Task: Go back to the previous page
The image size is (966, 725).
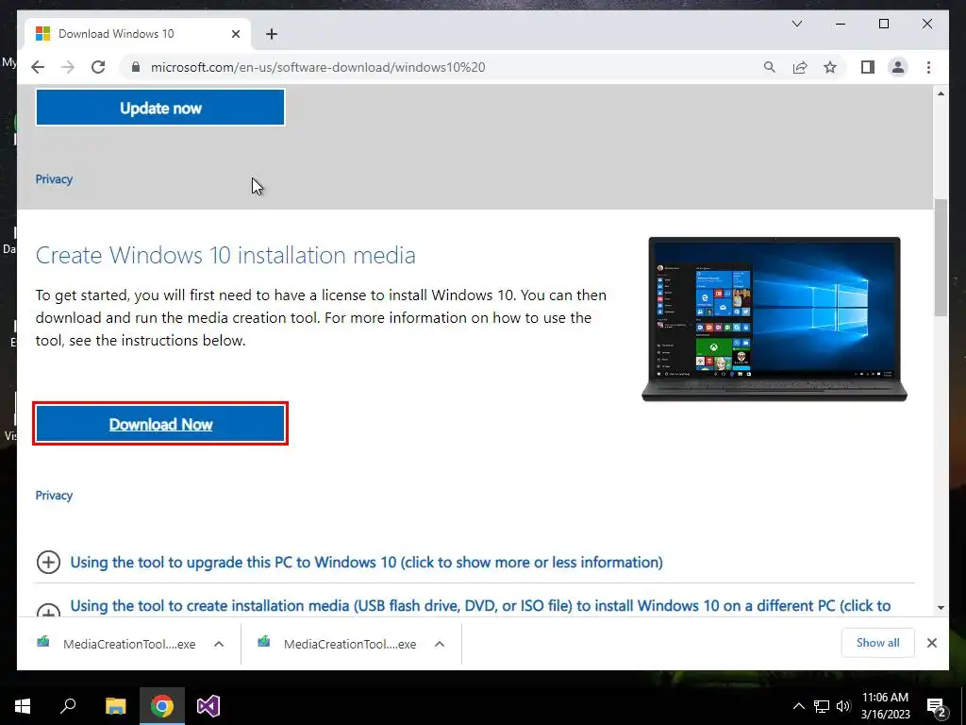Action: click(x=38, y=67)
